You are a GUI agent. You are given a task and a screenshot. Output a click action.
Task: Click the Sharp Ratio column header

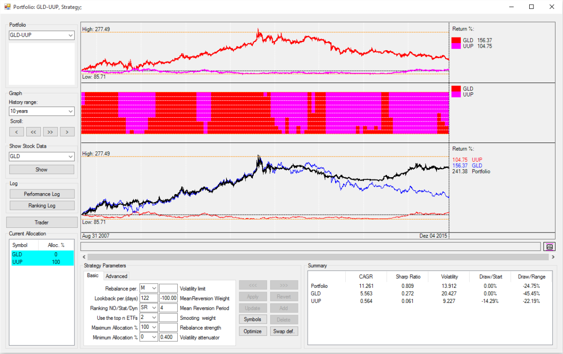(408, 277)
